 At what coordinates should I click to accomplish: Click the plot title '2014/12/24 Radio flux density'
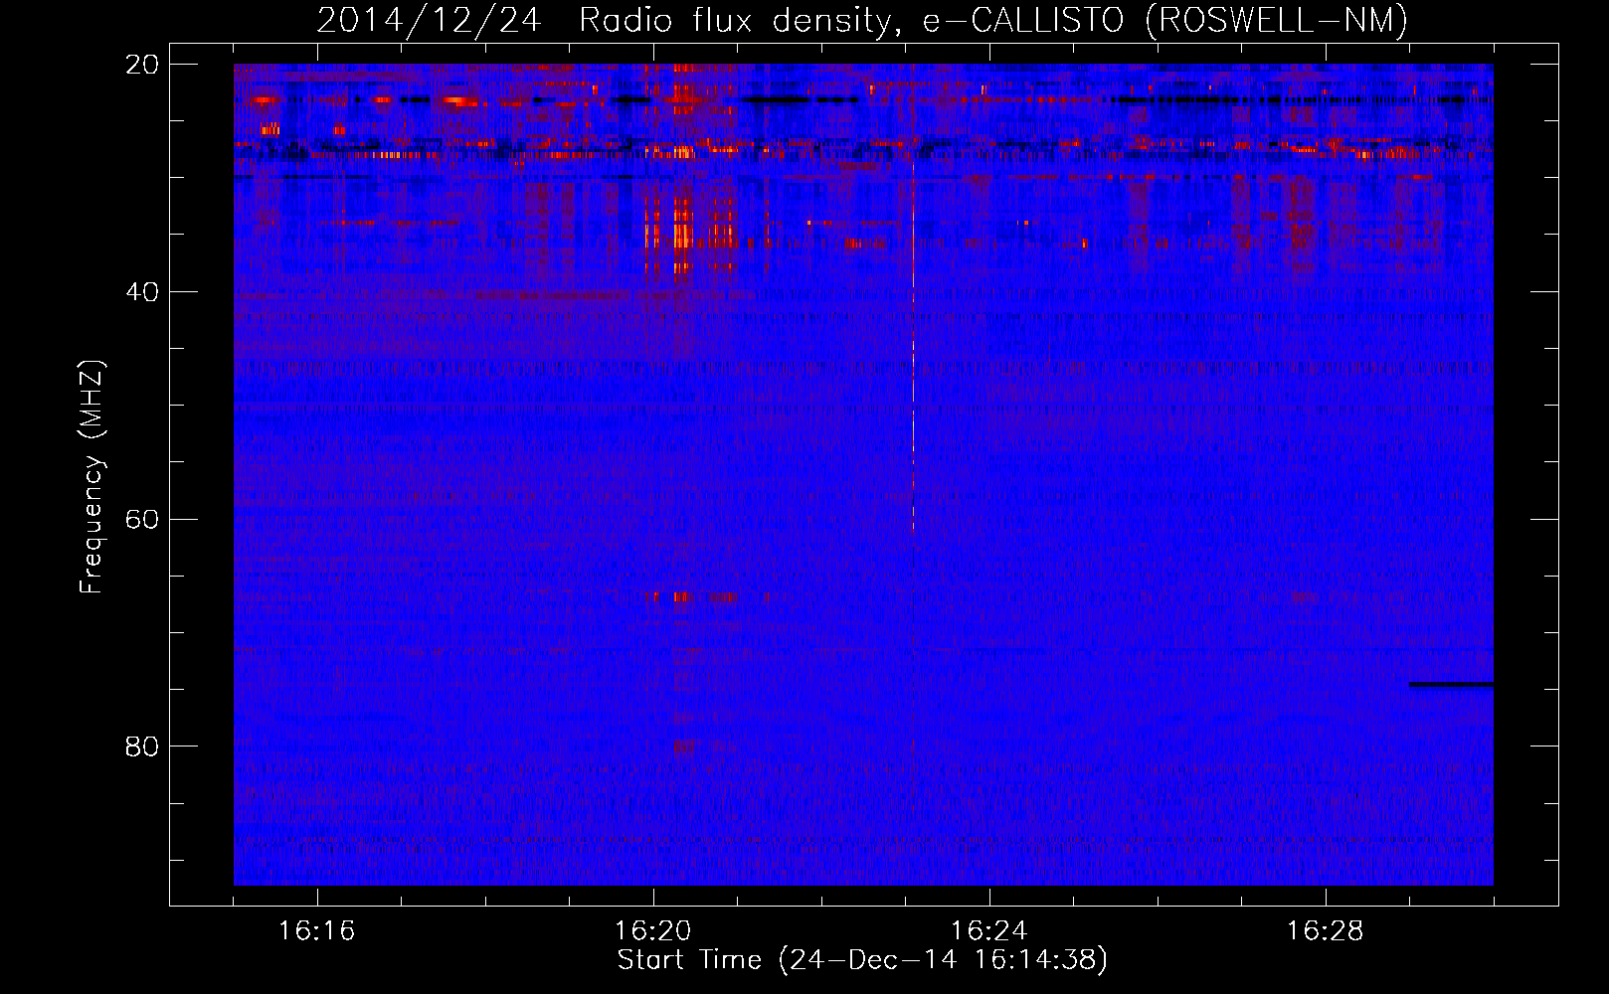[610, 20]
